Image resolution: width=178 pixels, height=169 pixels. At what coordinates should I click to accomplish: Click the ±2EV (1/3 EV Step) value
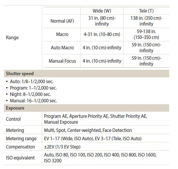(x=62, y=147)
